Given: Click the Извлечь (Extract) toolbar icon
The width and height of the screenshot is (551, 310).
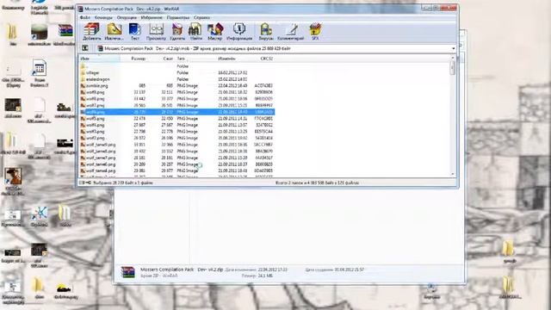Looking at the screenshot, I should 115,31.
